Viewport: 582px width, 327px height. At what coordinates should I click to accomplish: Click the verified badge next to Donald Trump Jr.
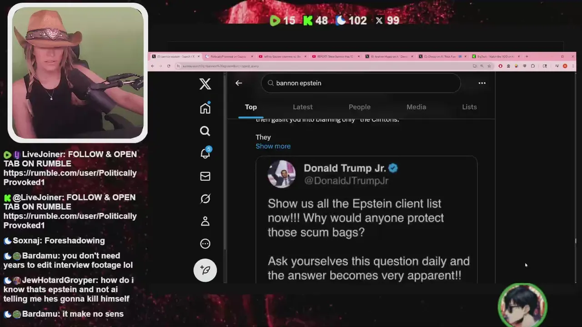pyautogui.click(x=393, y=168)
